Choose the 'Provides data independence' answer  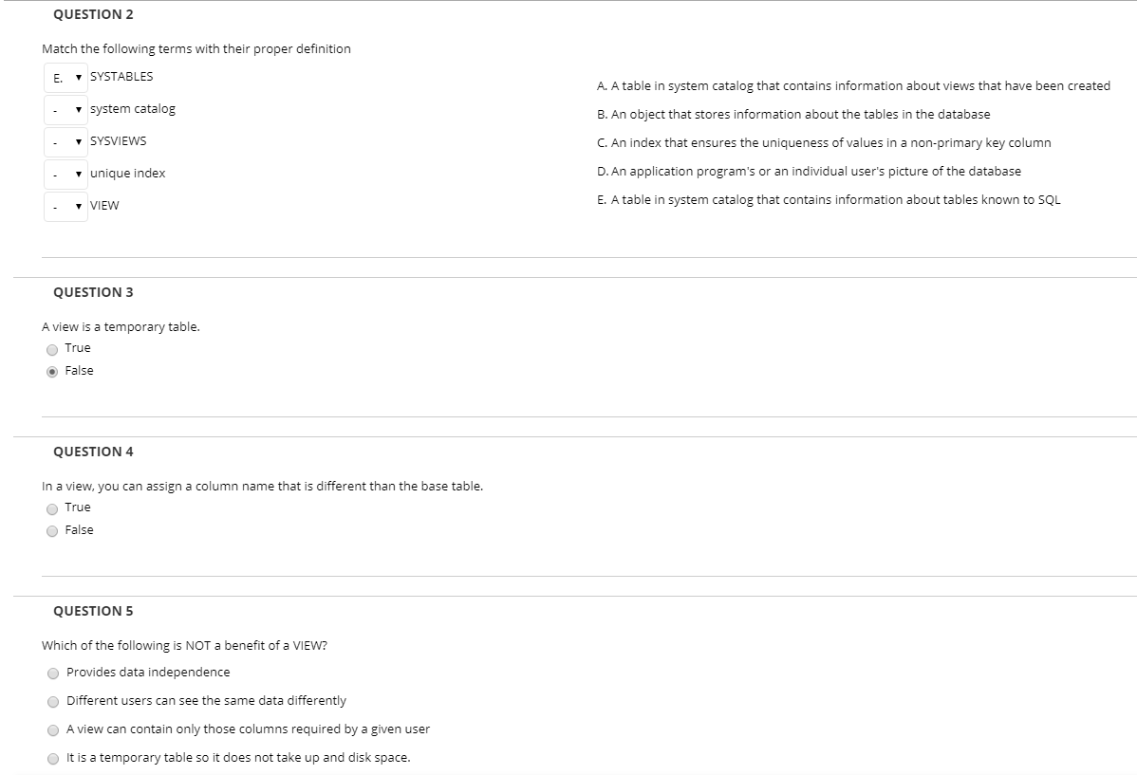52,673
